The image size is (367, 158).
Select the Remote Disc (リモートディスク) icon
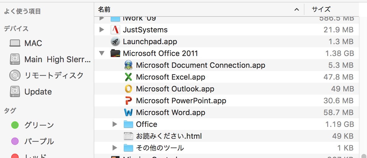(x=15, y=75)
